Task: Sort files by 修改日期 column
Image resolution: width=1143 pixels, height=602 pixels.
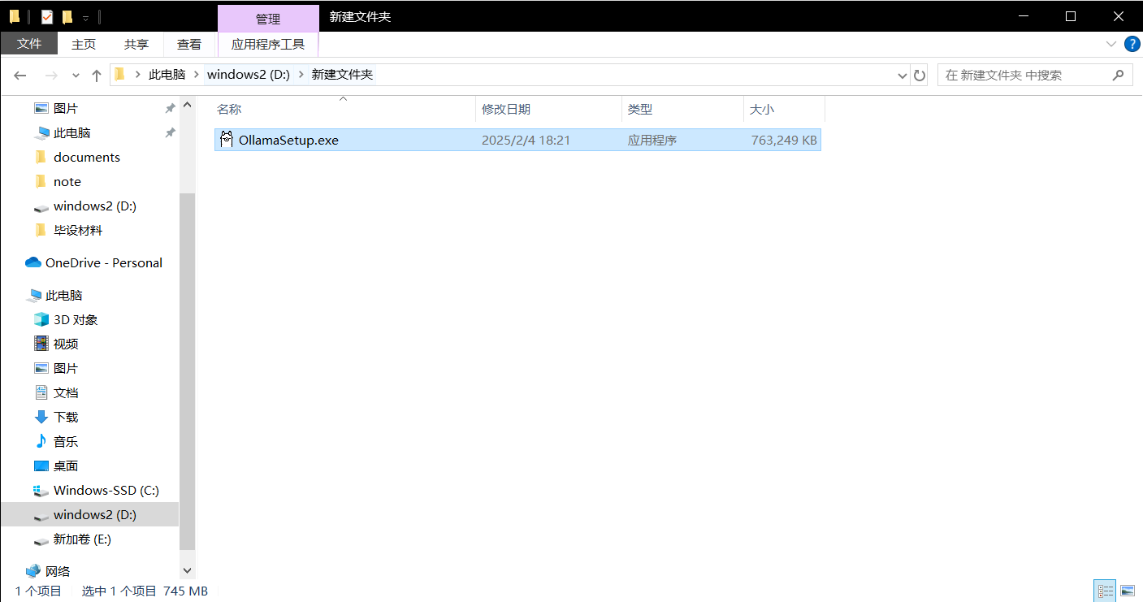Action: tap(506, 109)
